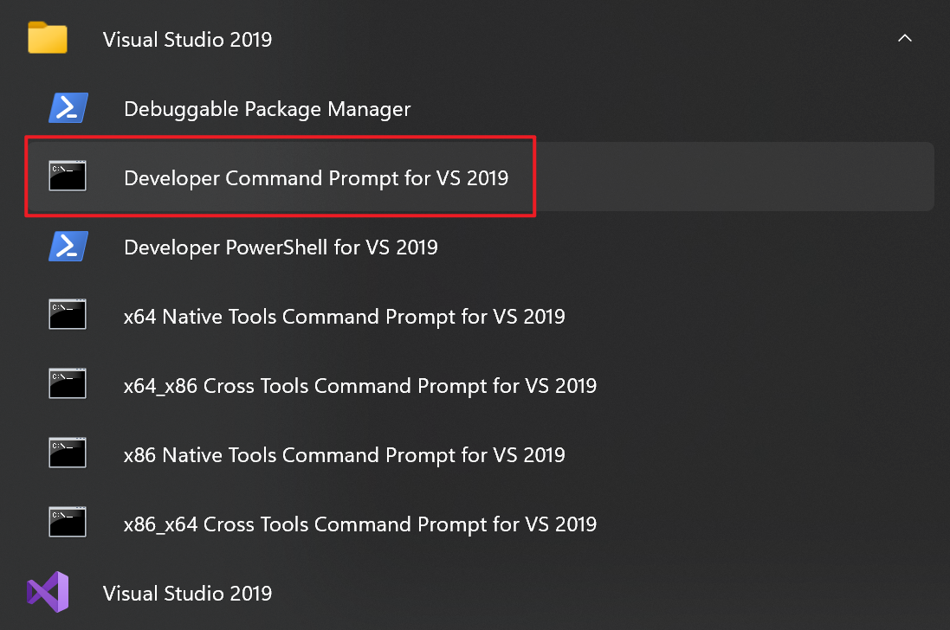950x630 pixels.
Task: Click the Developer Command Prompt console icon
Action: [x=68, y=177]
